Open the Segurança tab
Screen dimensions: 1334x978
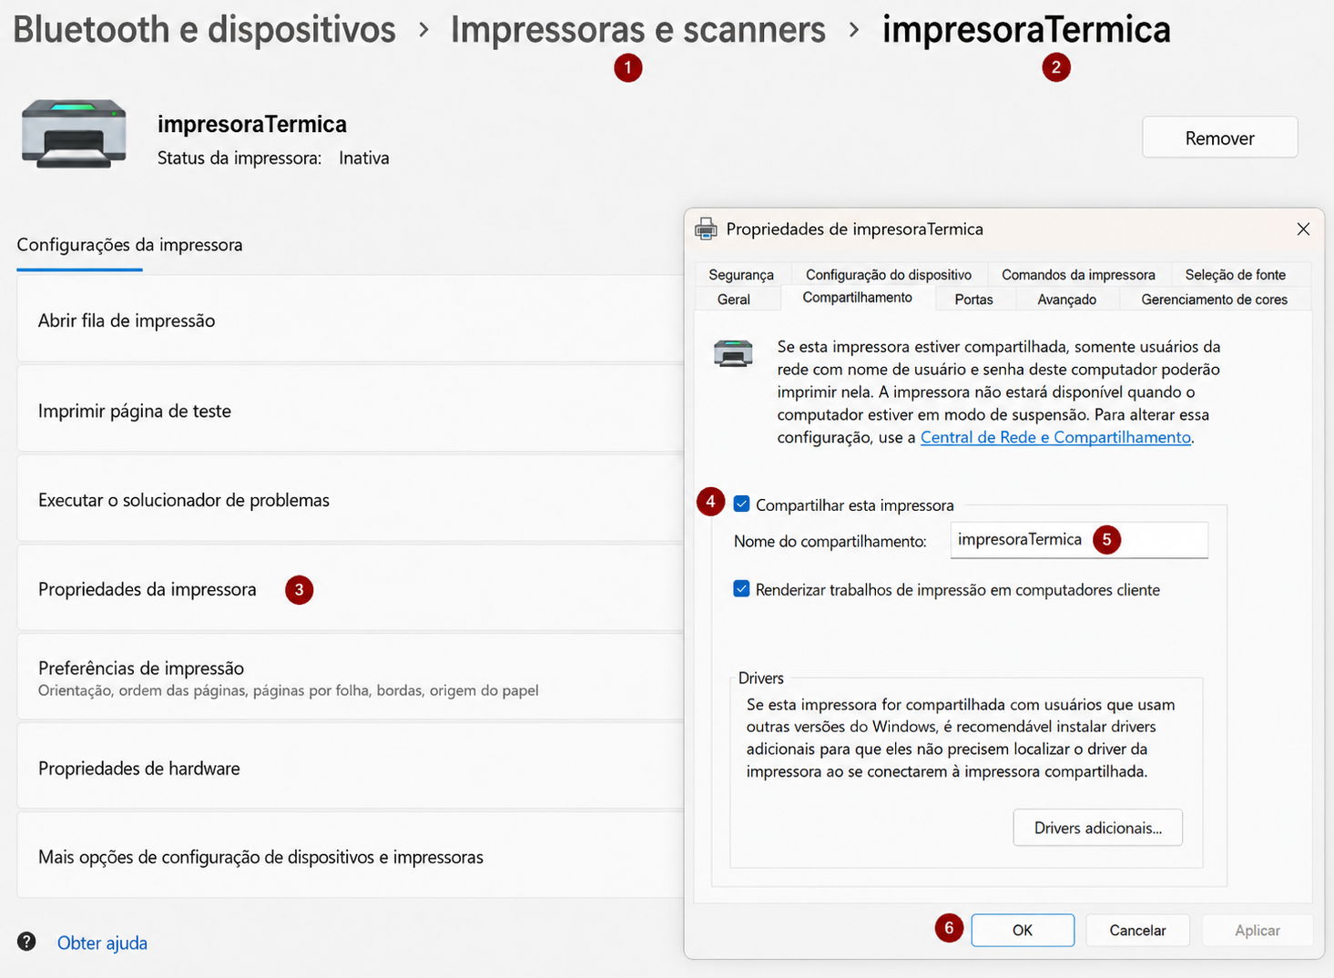[x=741, y=275]
